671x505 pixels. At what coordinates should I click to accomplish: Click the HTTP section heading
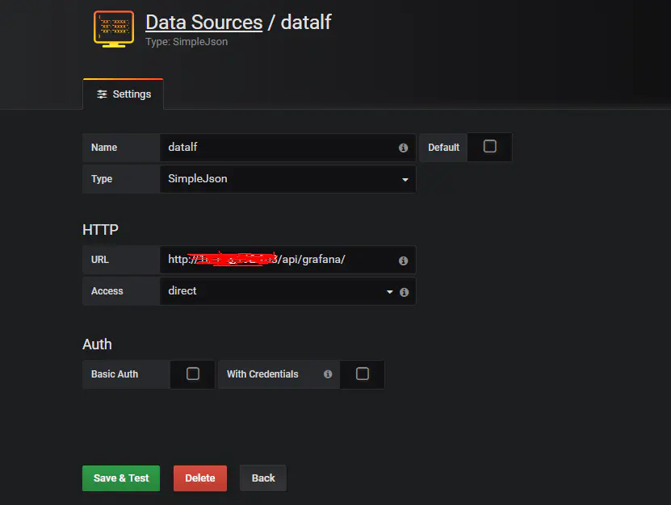click(x=101, y=230)
